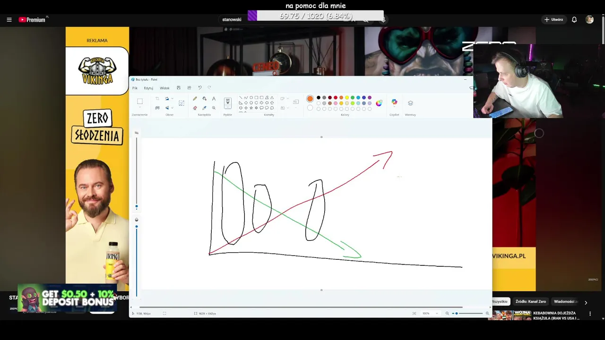Show next YouTube filter chips arrow
This screenshot has height=340, width=605.
[x=586, y=303]
